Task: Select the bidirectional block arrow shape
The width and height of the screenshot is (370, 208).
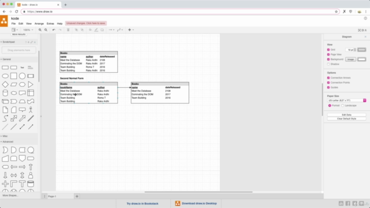Action: click(14, 118)
